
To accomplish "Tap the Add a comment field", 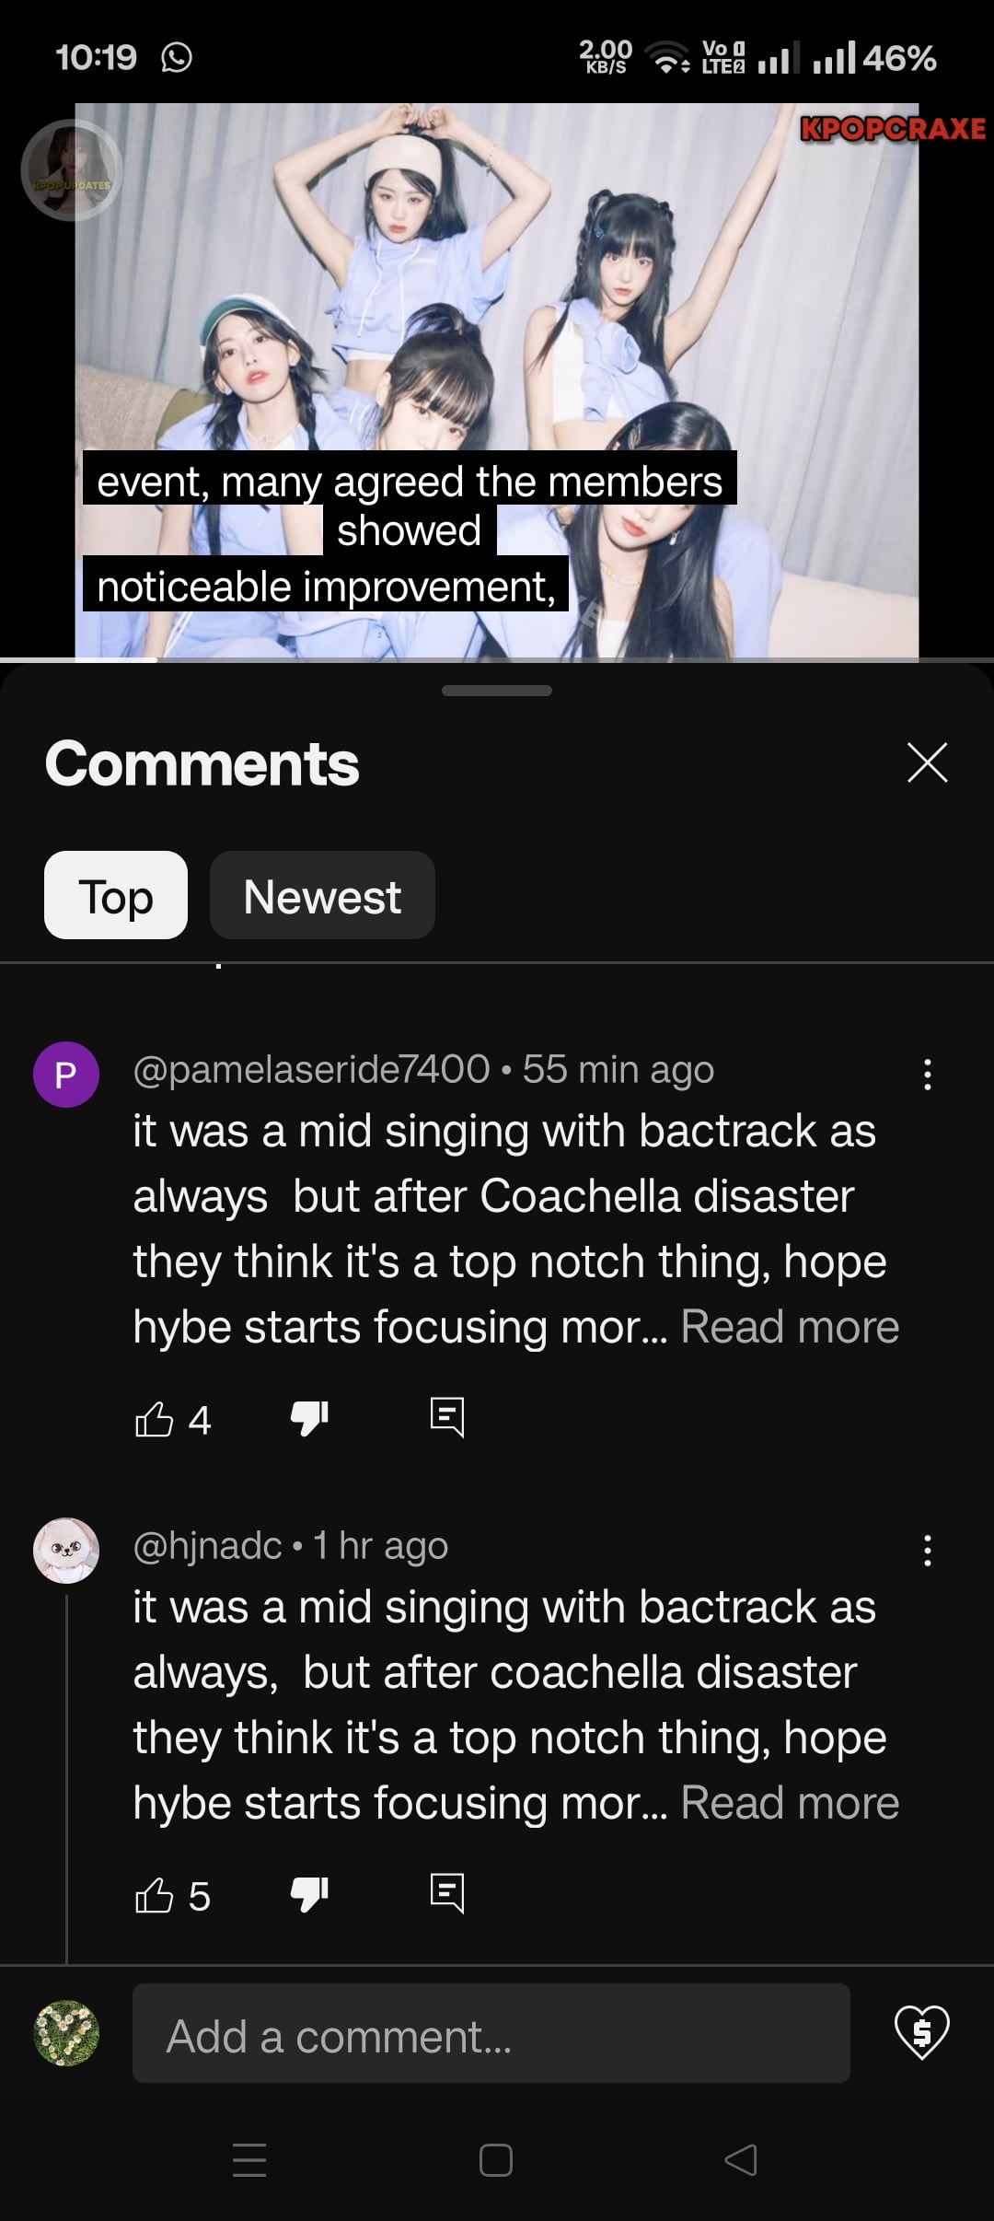I will point(491,2033).
